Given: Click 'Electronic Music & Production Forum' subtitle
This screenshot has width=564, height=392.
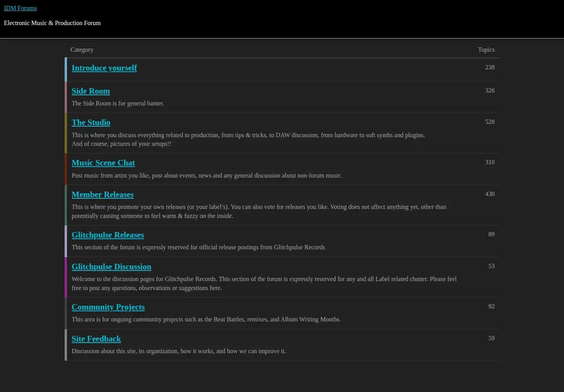Looking at the screenshot, I should pyautogui.click(x=52, y=23).
